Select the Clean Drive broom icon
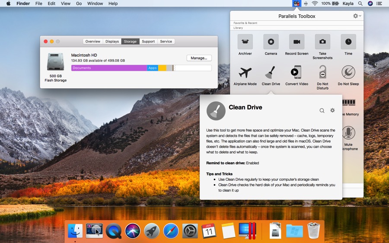The image size is (389, 243). pyautogui.click(x=271, y=73)
